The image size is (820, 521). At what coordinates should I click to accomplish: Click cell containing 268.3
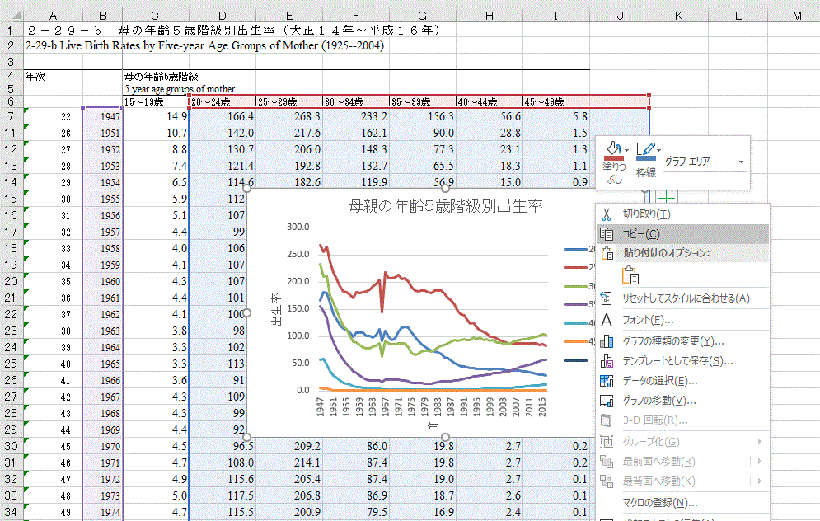(x=289, y=116)
